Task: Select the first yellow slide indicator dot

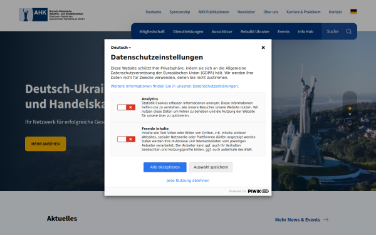Action: 350,108
